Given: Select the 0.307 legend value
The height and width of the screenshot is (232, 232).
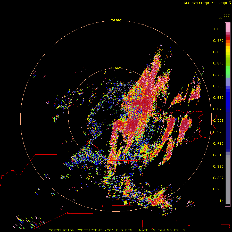Looking at the screenshot, I should click(x=218, y=178).
